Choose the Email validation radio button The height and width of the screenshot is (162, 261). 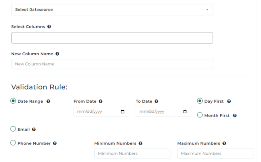pos(13,129)
